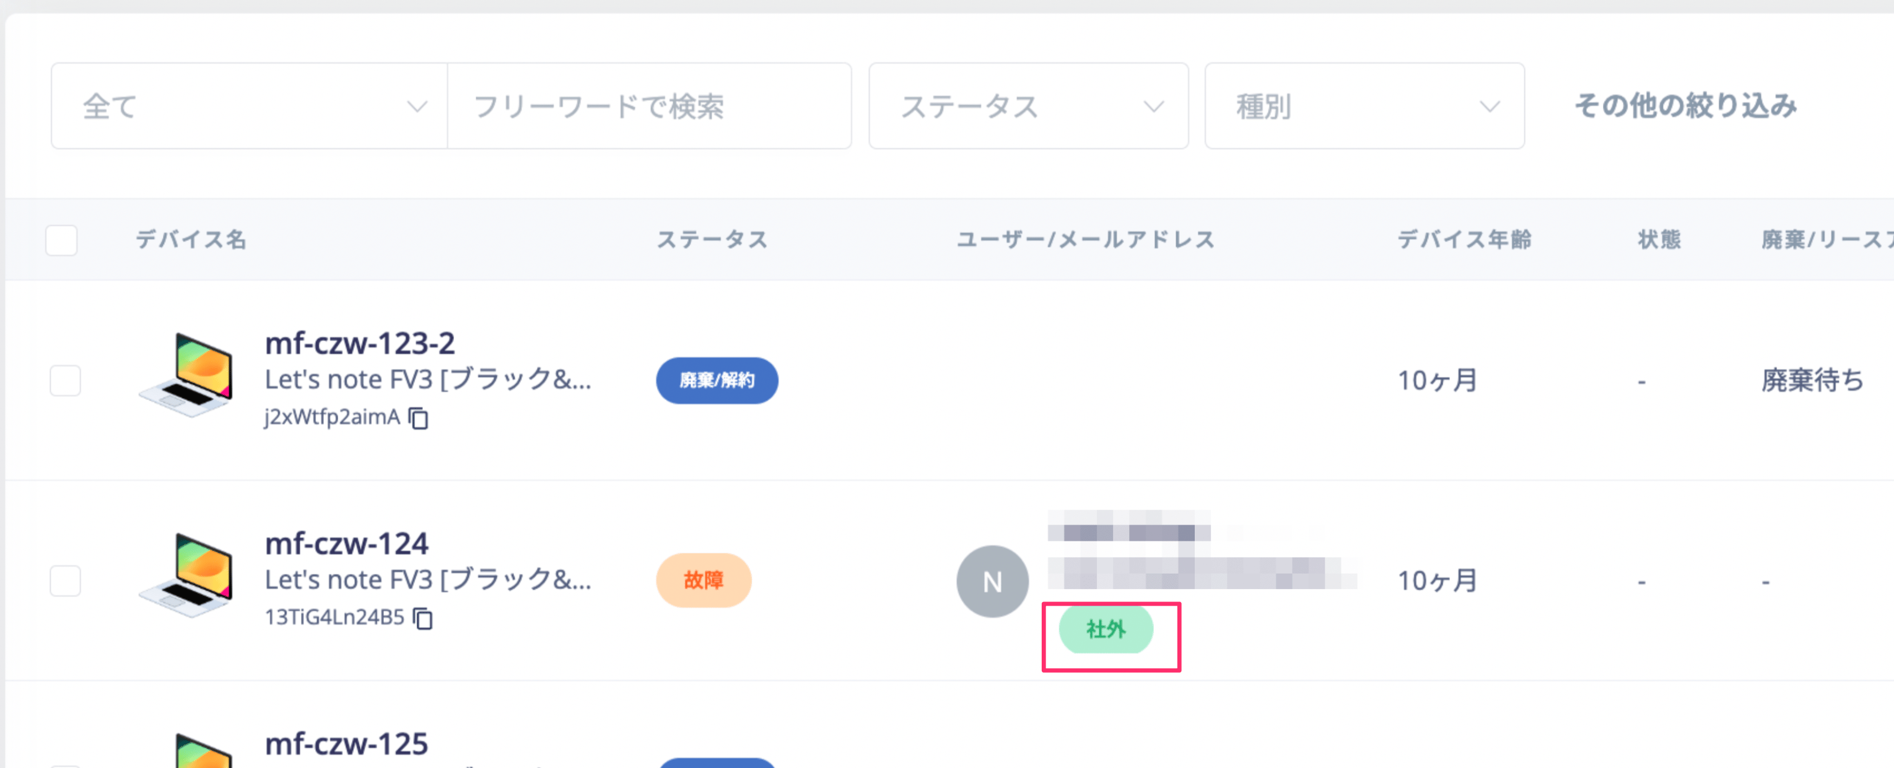Click the N user avatar

coord(992,582)
